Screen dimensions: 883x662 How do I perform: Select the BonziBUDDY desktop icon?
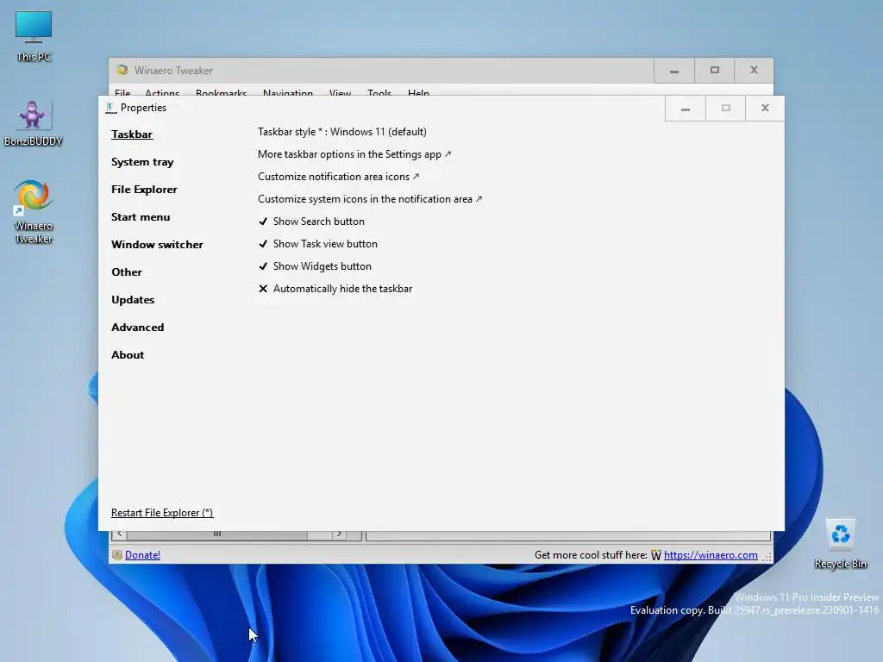(x=33, y=122)
